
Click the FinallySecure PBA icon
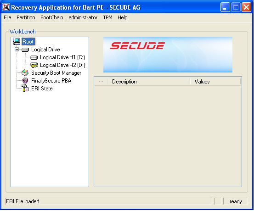pos(25,80)
